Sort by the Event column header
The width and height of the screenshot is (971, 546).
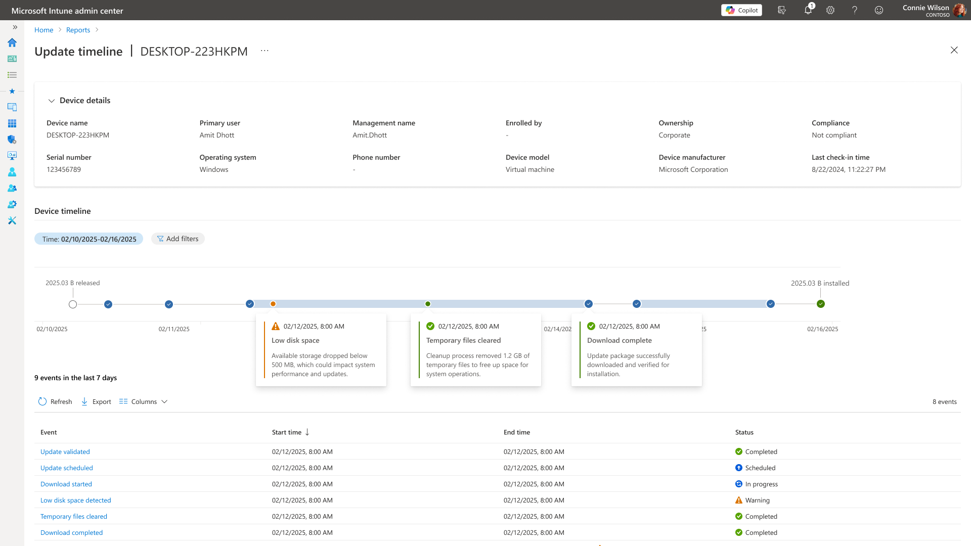(x=49, y=432)
